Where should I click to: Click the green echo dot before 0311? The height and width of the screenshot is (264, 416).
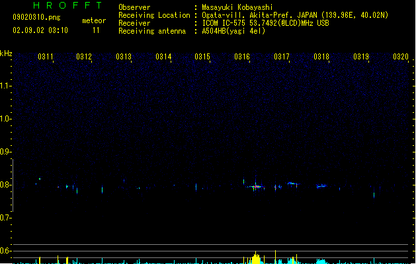[x=40, y=179]
